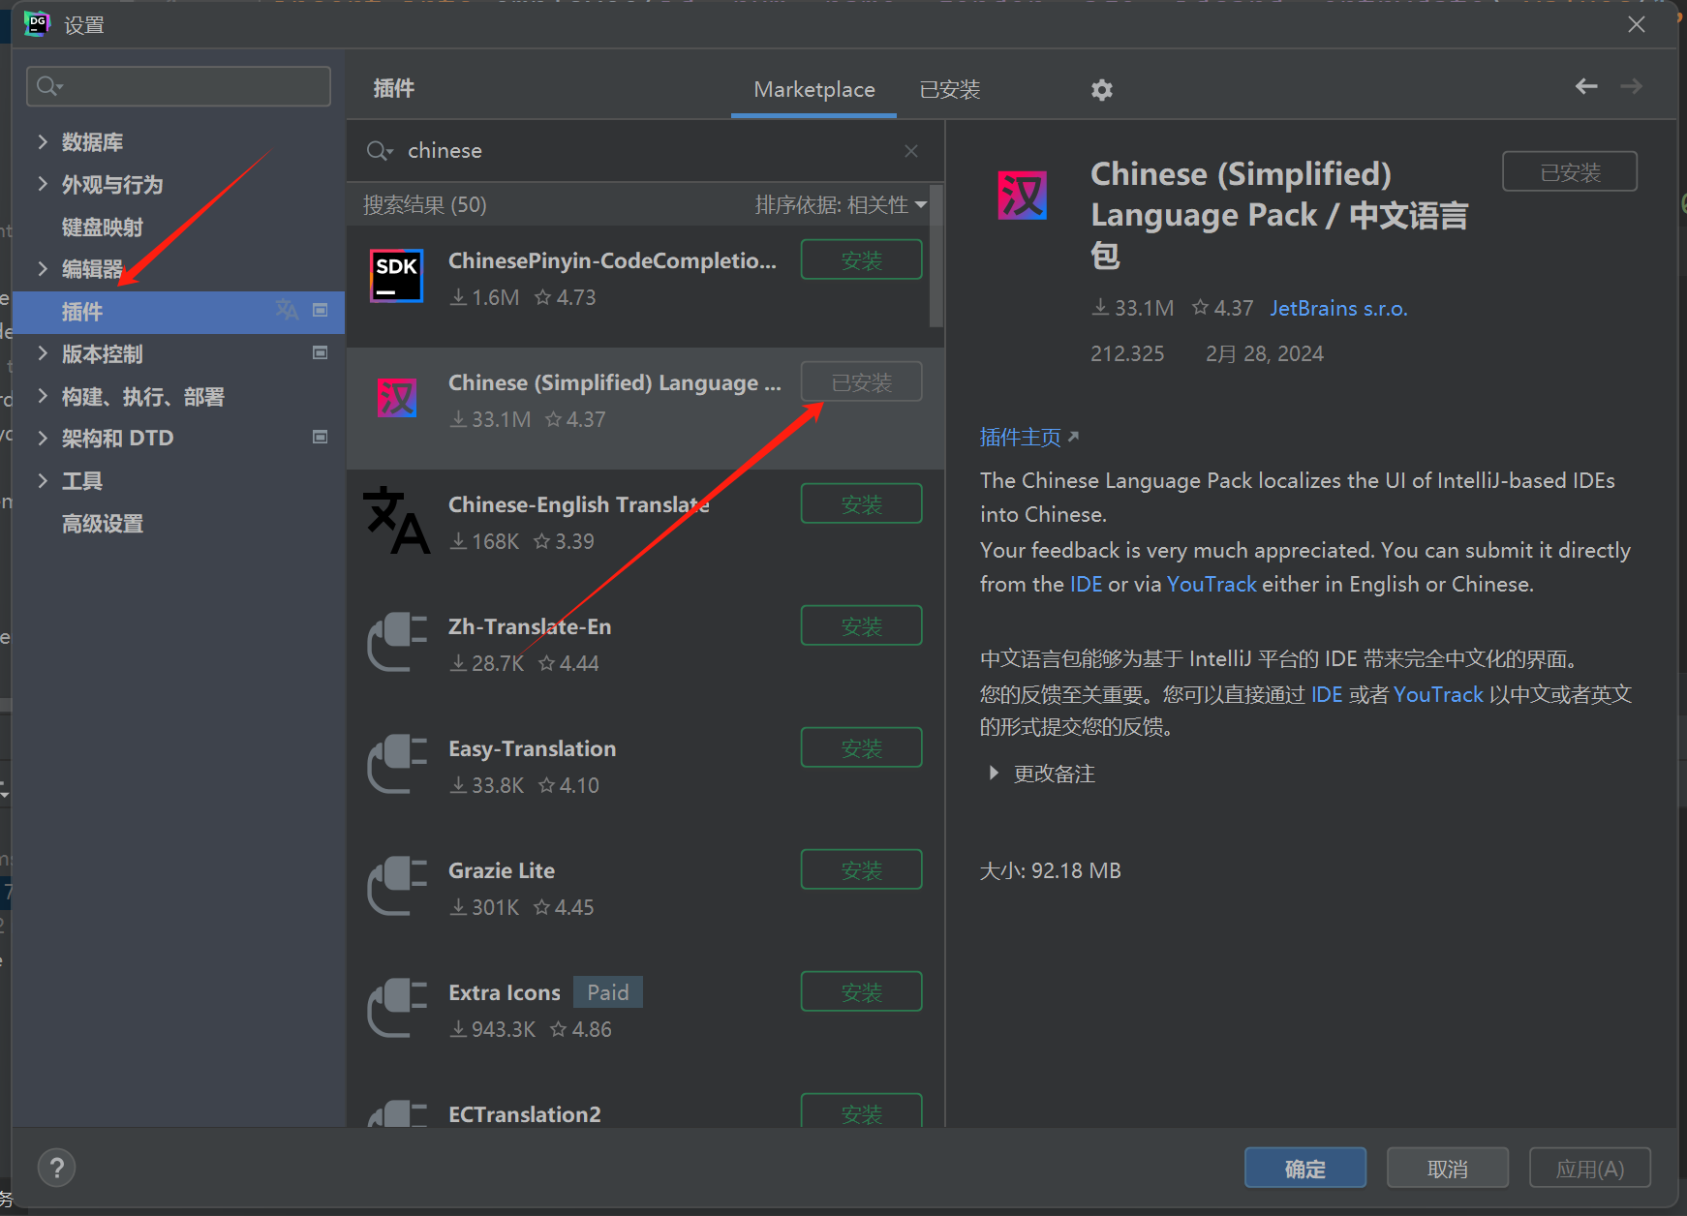Clear the chinese search text
1687x1216 pixels.
(910, 151)
